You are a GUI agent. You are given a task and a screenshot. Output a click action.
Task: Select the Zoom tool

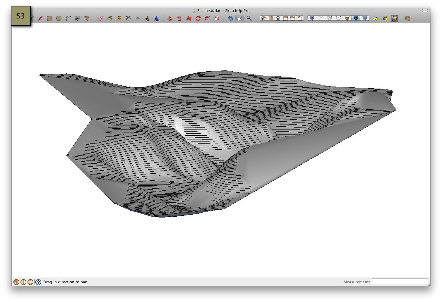249,18
